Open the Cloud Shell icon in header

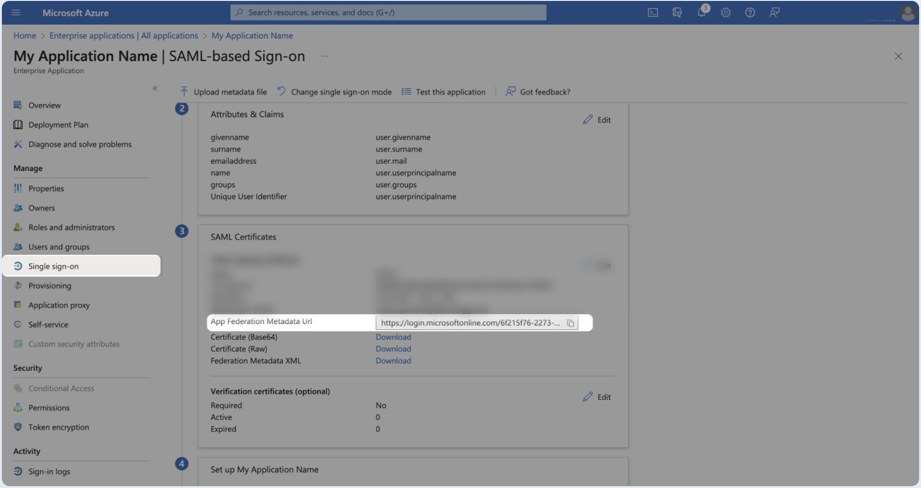coord(653,13)
